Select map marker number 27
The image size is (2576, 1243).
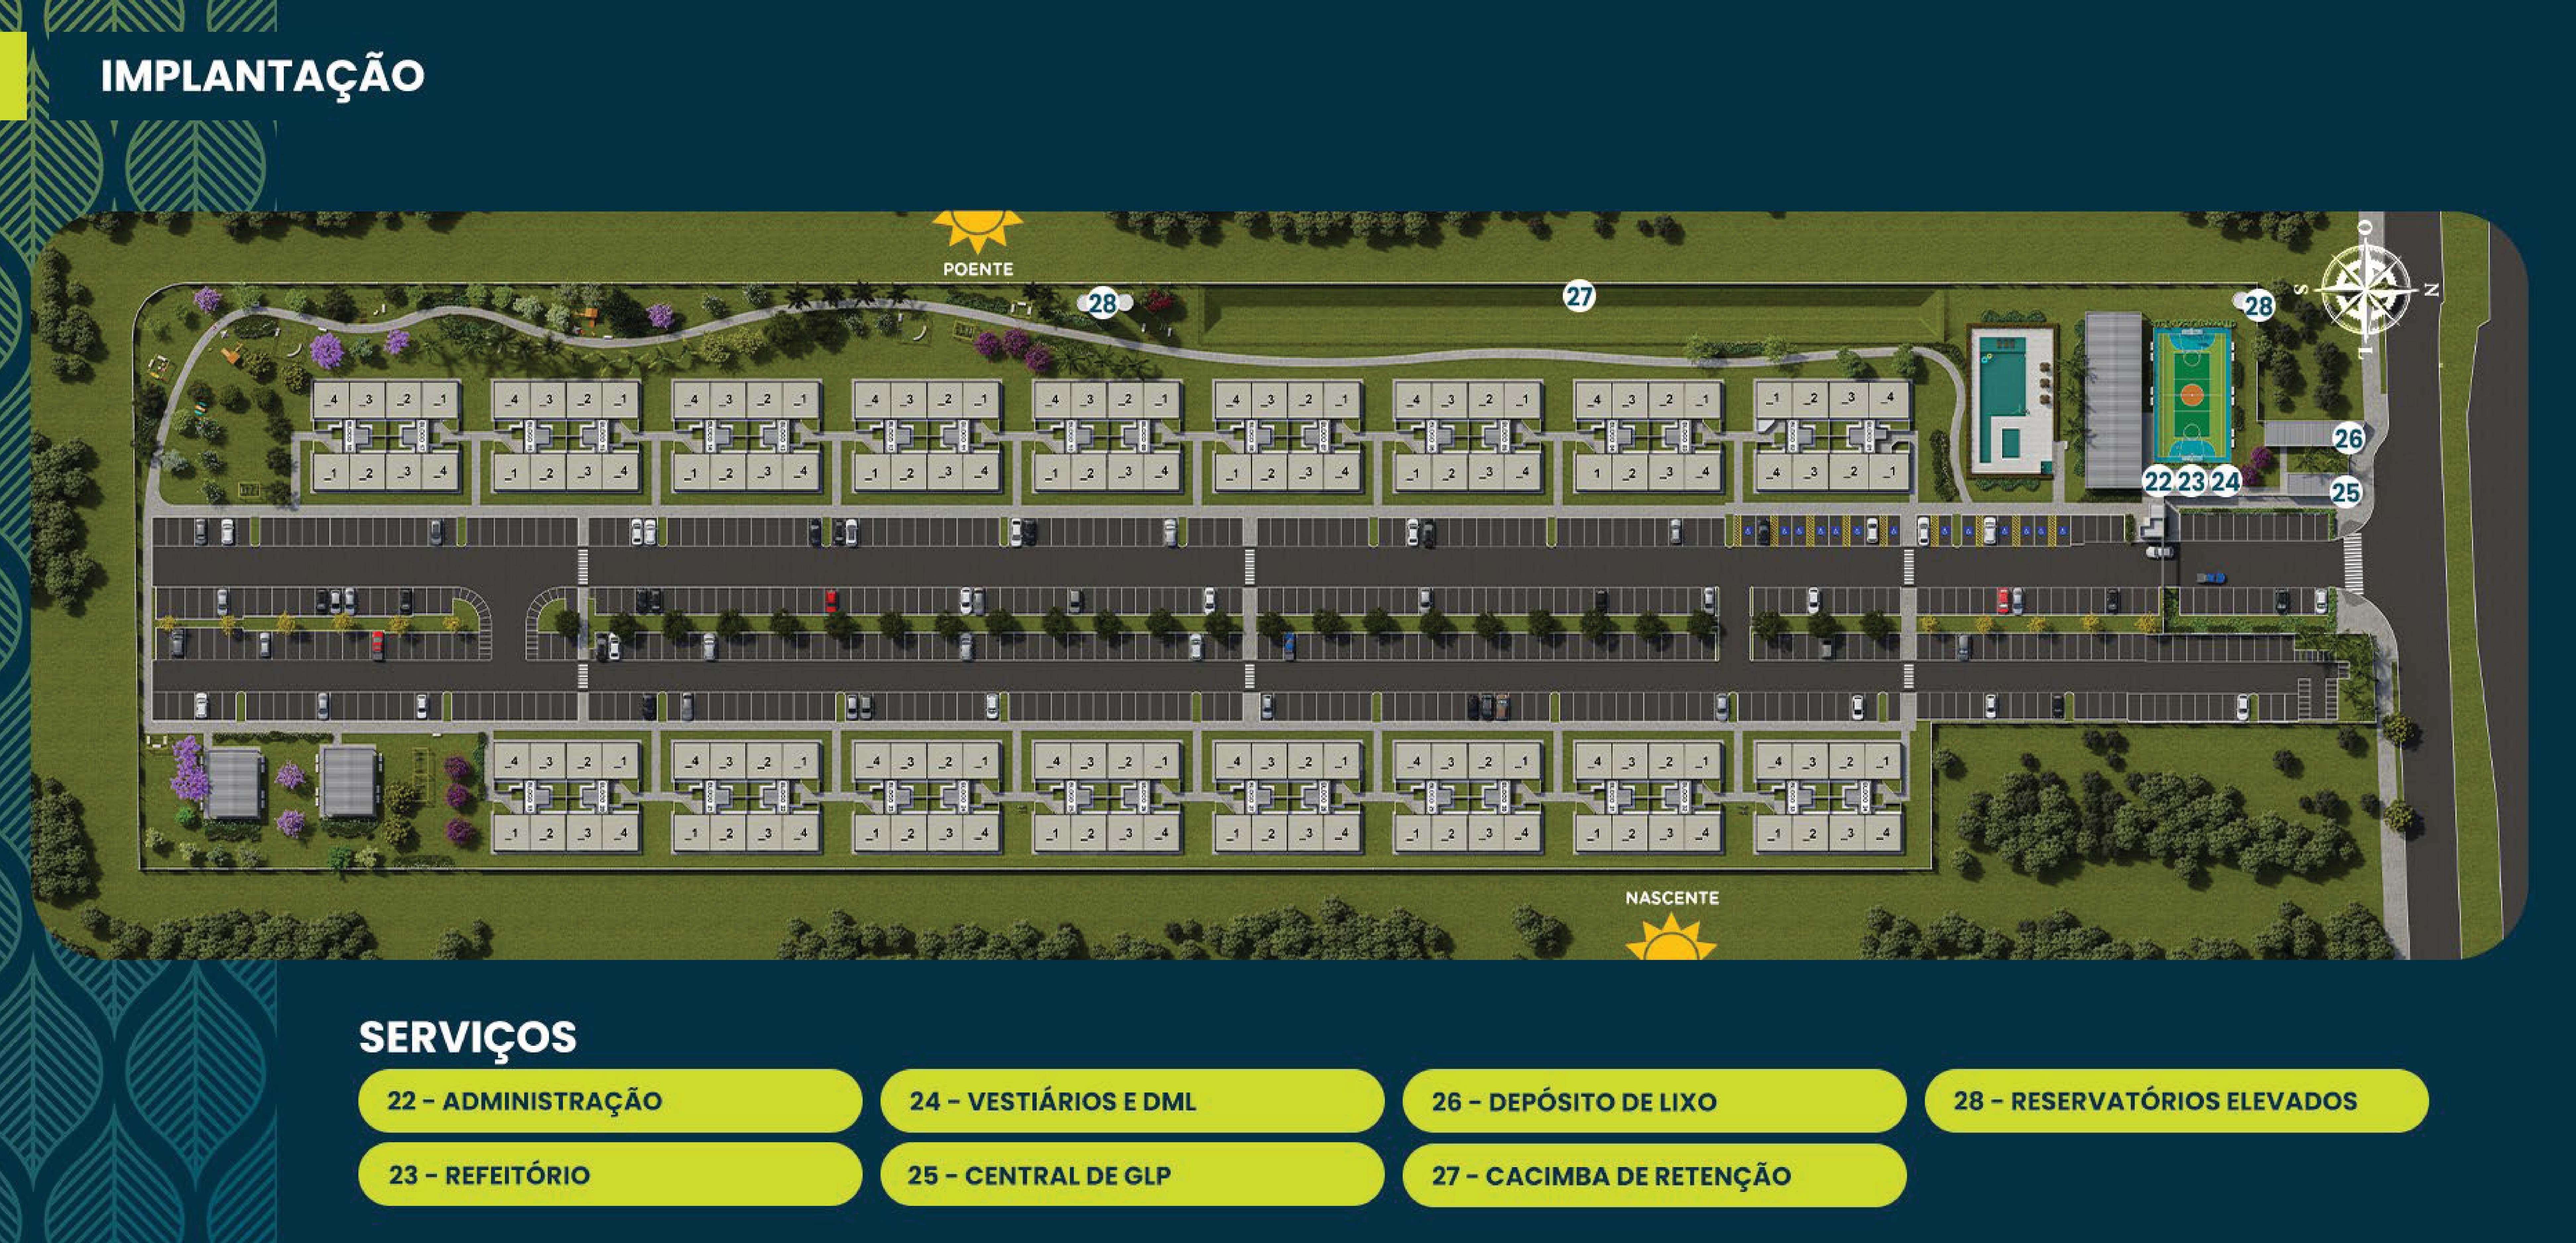[x=1579, y=296]
